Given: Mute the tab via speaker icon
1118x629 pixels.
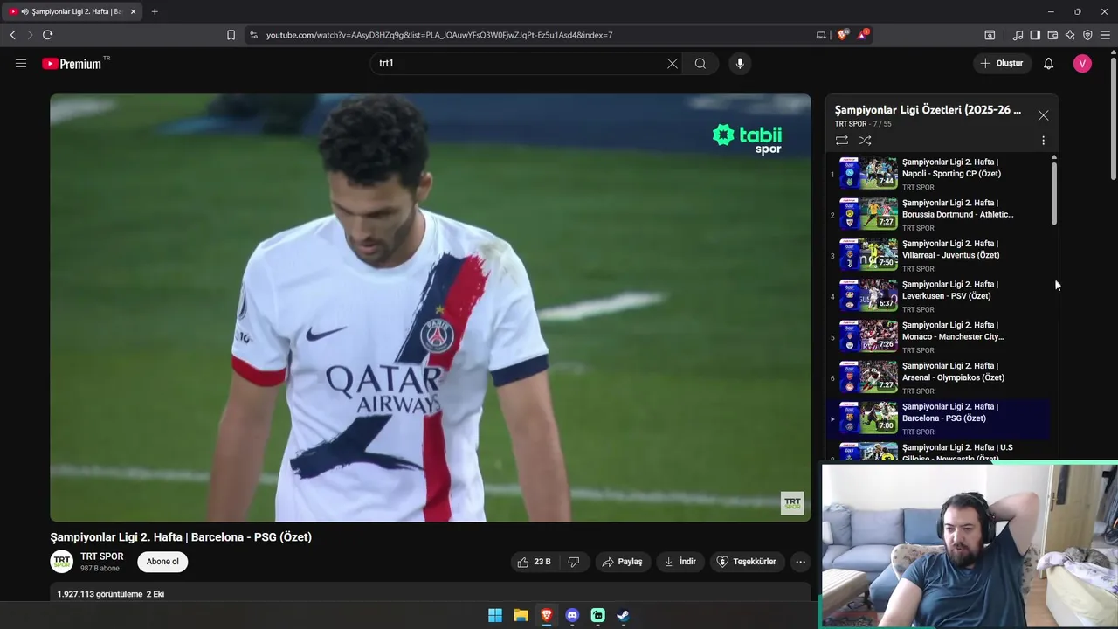Looking at the screenshot, I should click(x=24, y=11).
